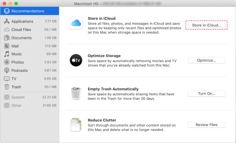Click the 7.77 GB Applications size
This screenshot has height=143, width=236.
(51, 21)
